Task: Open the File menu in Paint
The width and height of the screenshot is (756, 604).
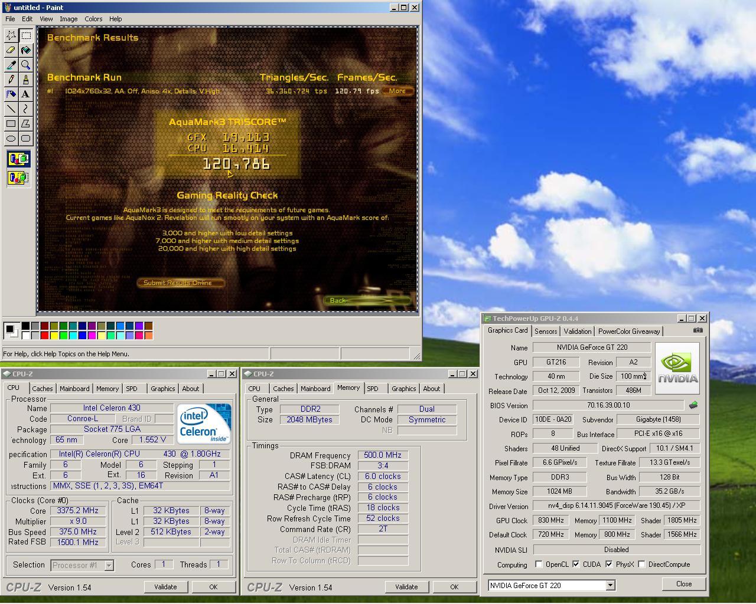Action: coord(10,19)
